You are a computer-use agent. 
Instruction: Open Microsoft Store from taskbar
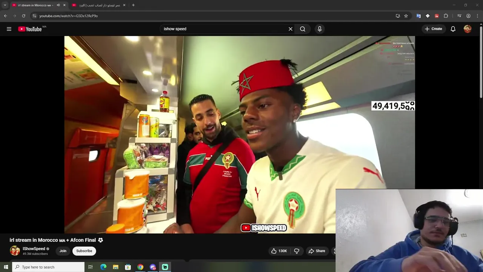[x=128, y=267]
